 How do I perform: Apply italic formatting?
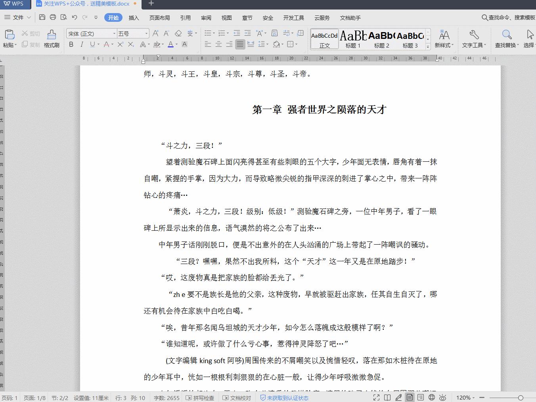point(81,44)
